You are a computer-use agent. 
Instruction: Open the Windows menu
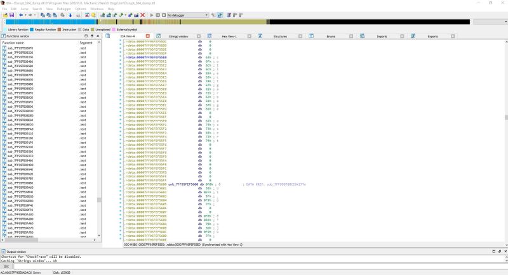[97, 9]
